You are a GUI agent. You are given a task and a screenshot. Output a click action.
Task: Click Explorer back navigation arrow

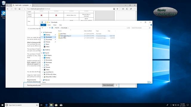tap(42, 28)
